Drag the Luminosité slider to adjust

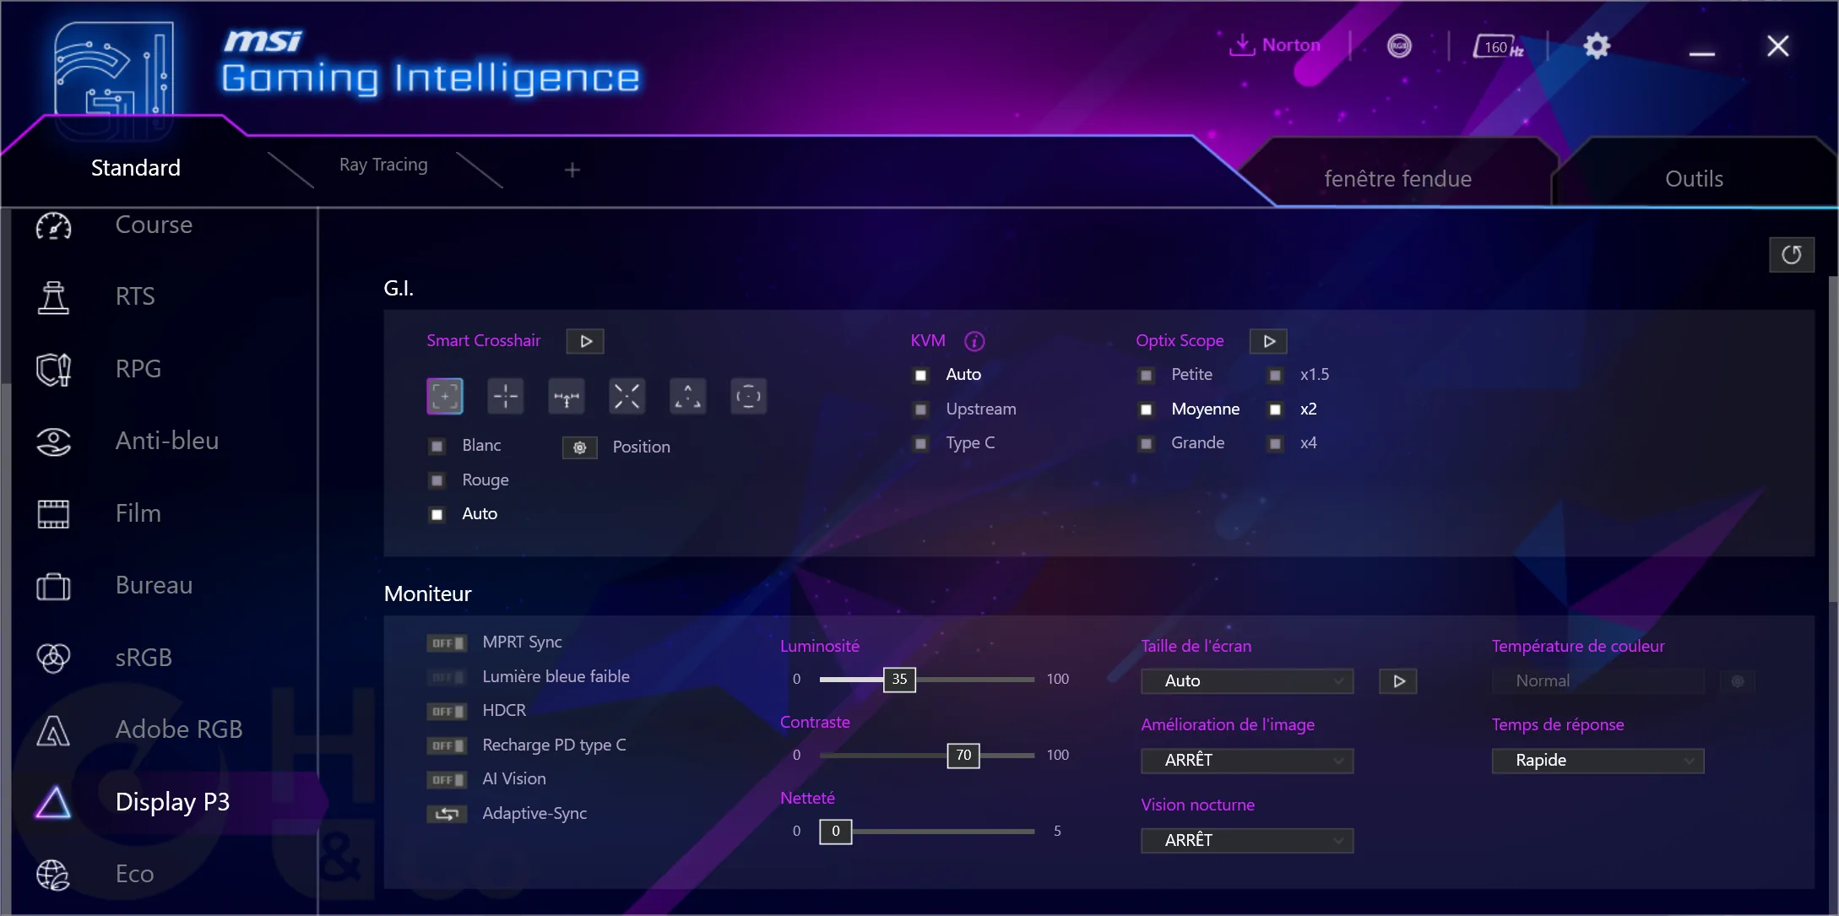click(x=898, y=678)
